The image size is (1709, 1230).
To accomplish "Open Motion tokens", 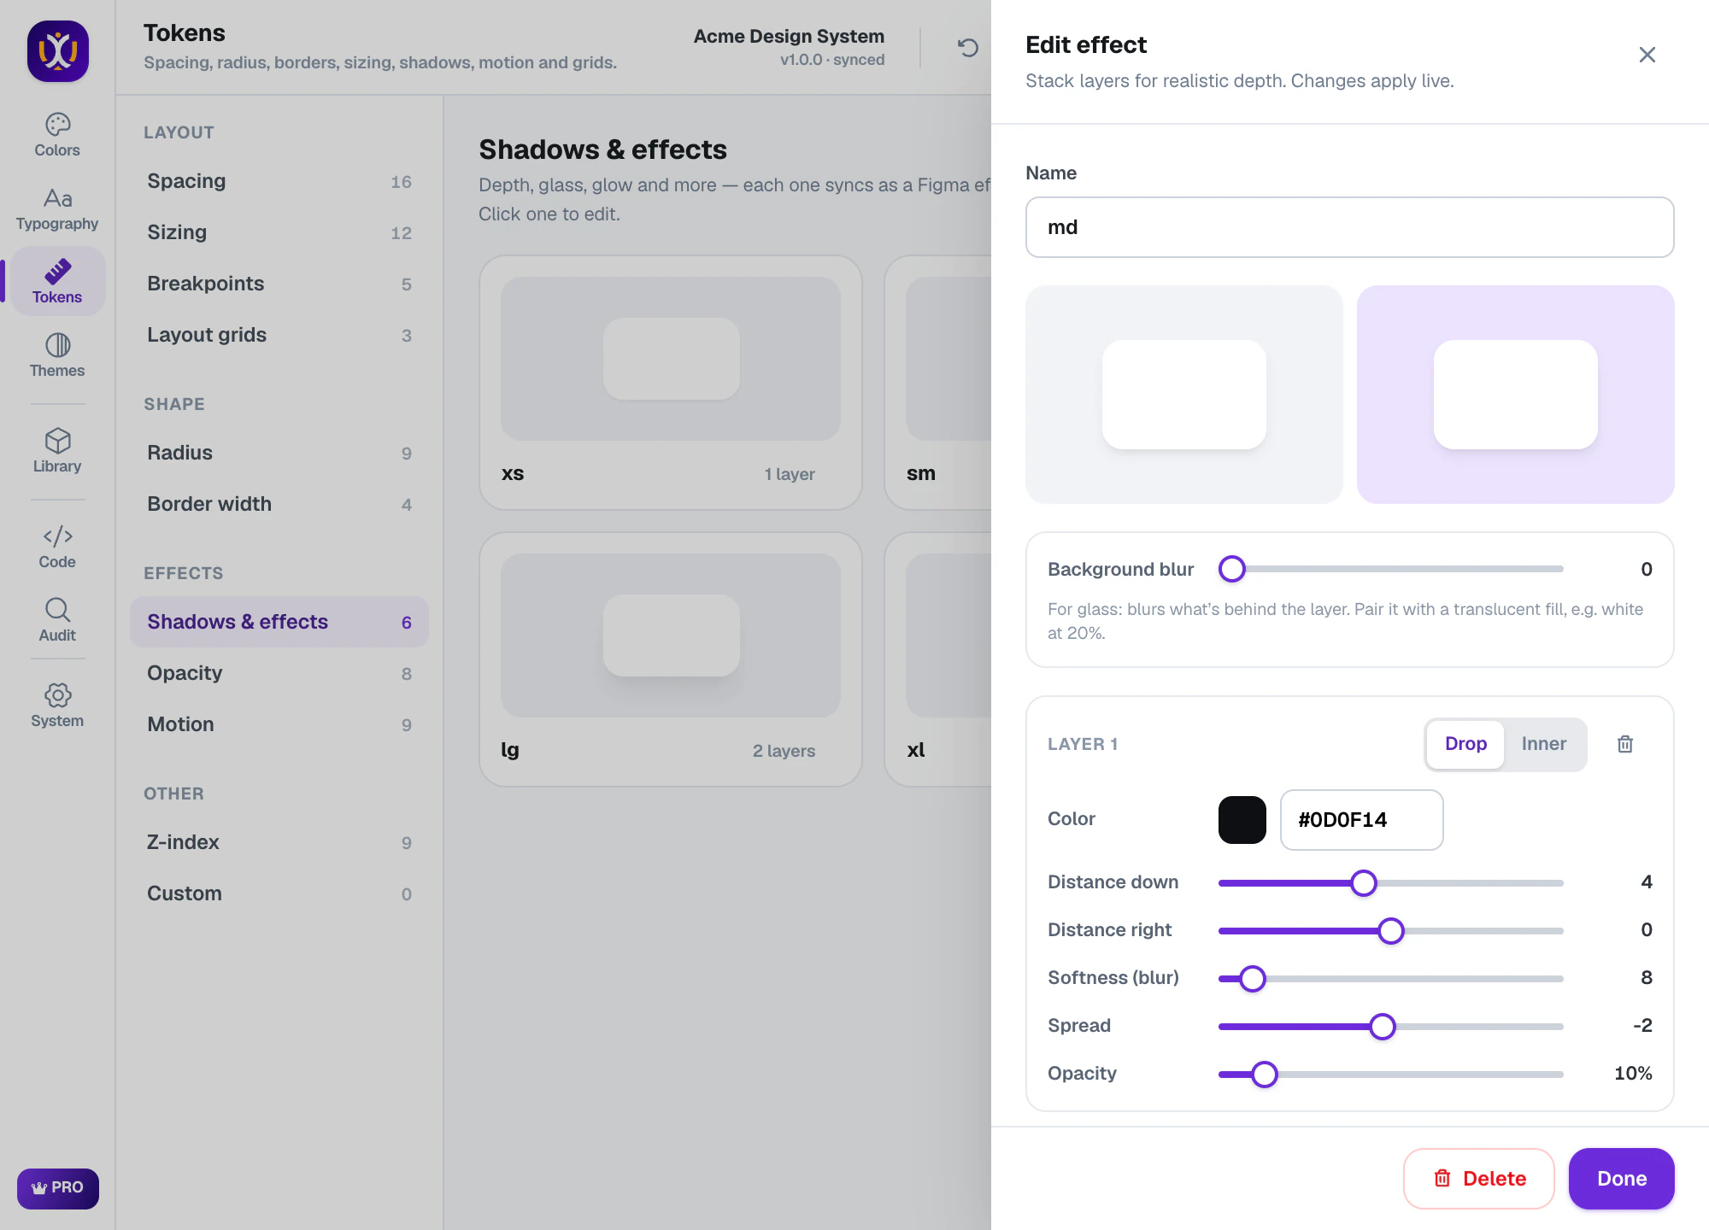I will tap(279, 724).
